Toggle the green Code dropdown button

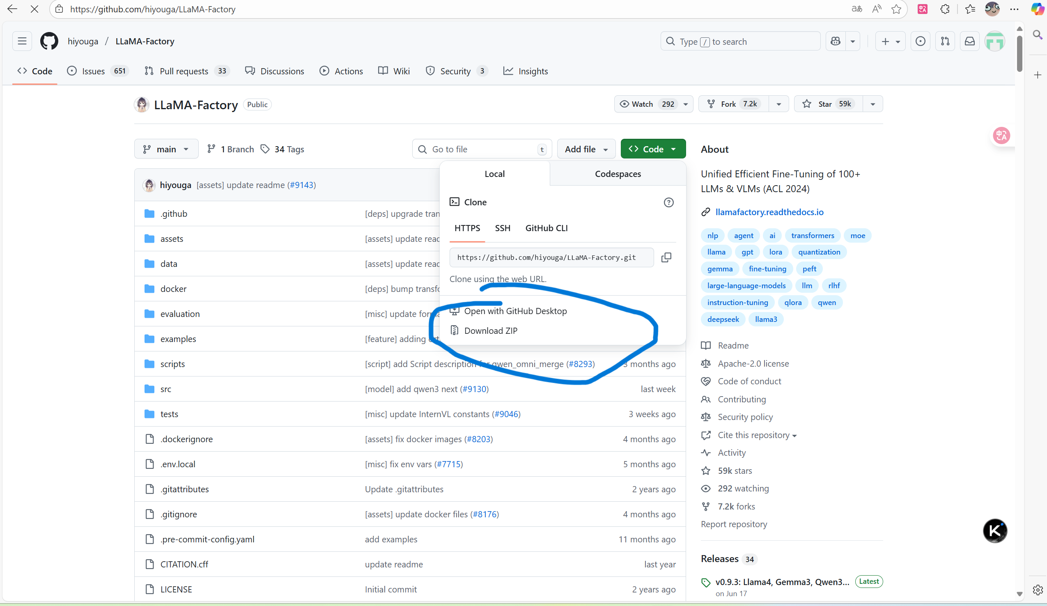653,149
